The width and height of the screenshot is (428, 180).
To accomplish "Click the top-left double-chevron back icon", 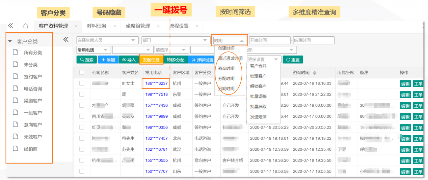I will (x=10, y=26).
